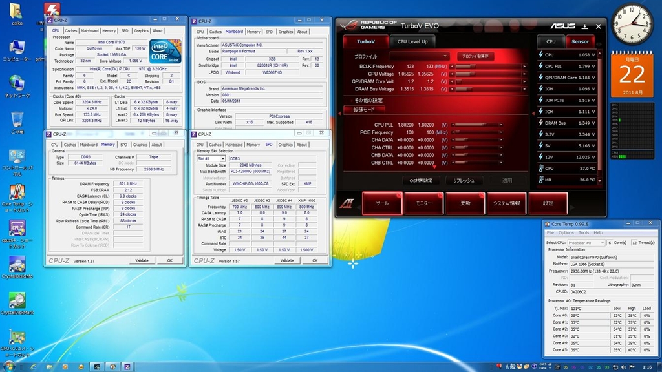662x372 pixels.
Task: Launch Internet Explorer from the taskbar
Action: click(34, 367)
